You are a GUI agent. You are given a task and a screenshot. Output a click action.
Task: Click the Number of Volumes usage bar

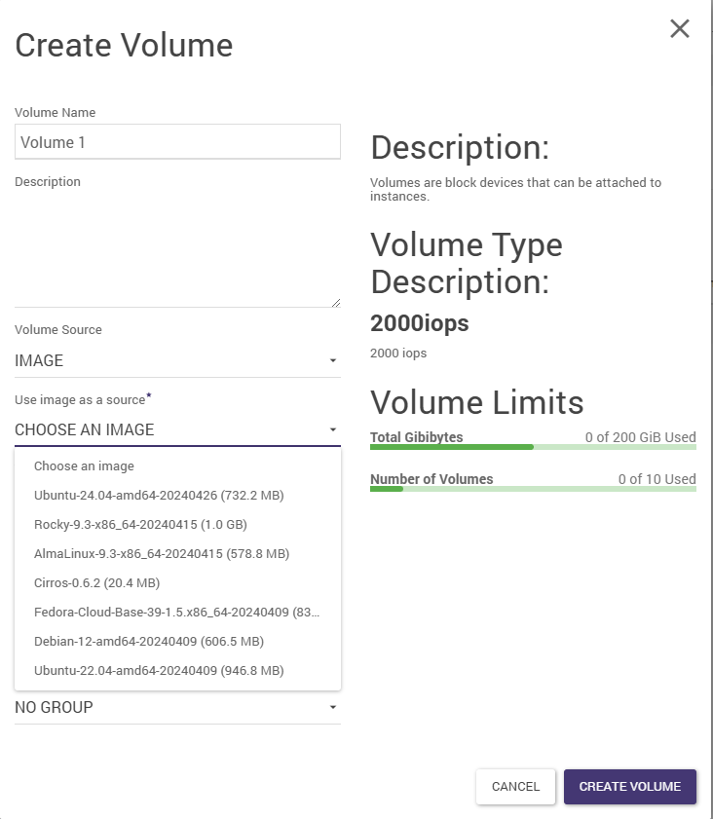tap(533, 489)
